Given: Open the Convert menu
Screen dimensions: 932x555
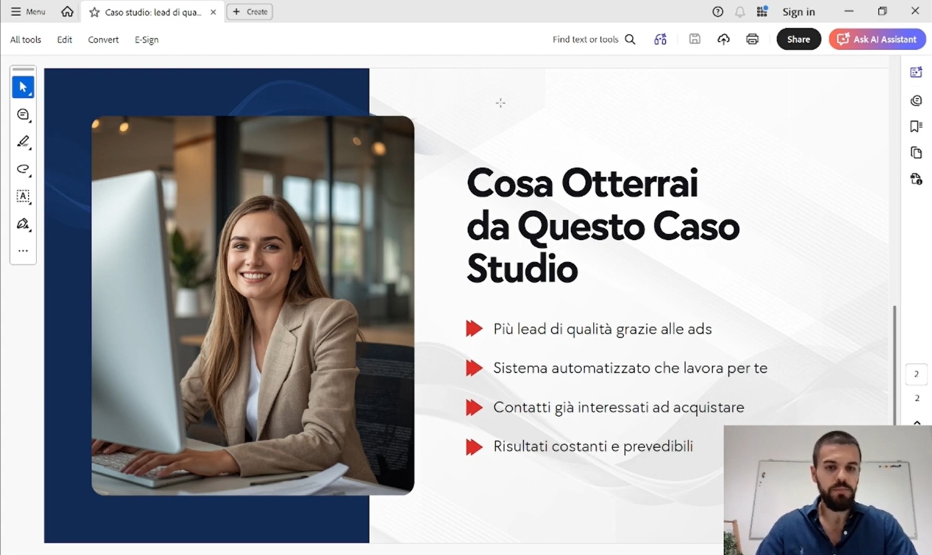Looking at the screenshot, I should [x=103, y=40].
